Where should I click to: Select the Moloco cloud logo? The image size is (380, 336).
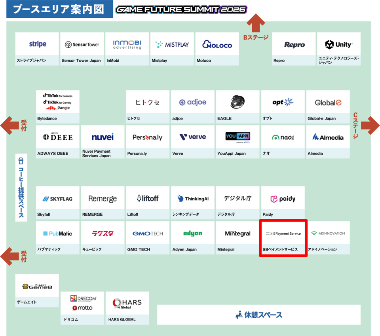coord(217,44)
